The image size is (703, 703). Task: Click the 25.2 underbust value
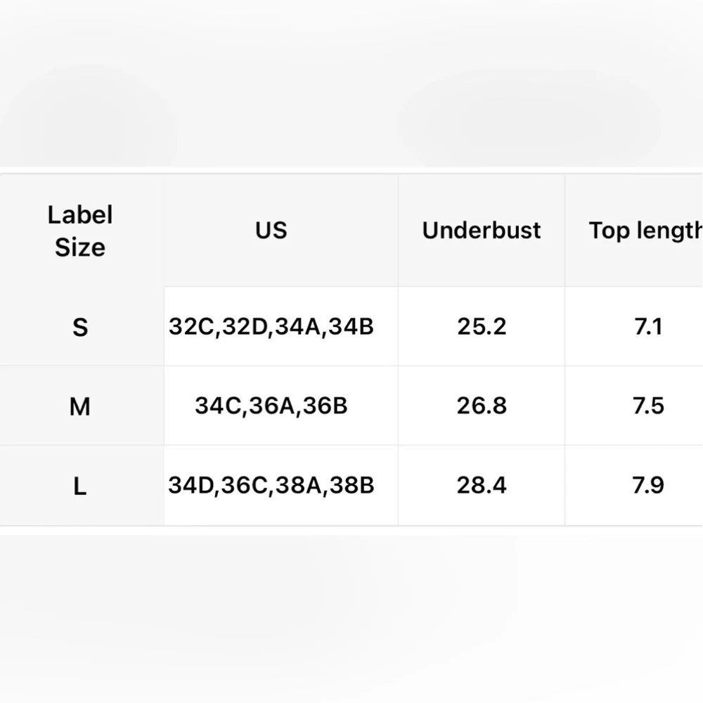(x=482, y=326)
